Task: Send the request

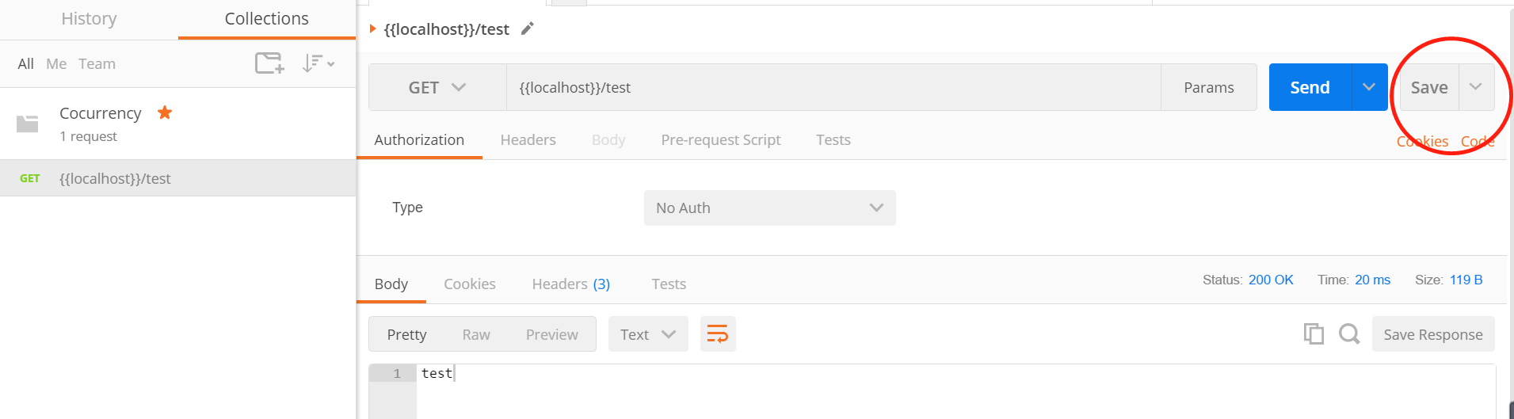Action: (x=1310, y=87)
